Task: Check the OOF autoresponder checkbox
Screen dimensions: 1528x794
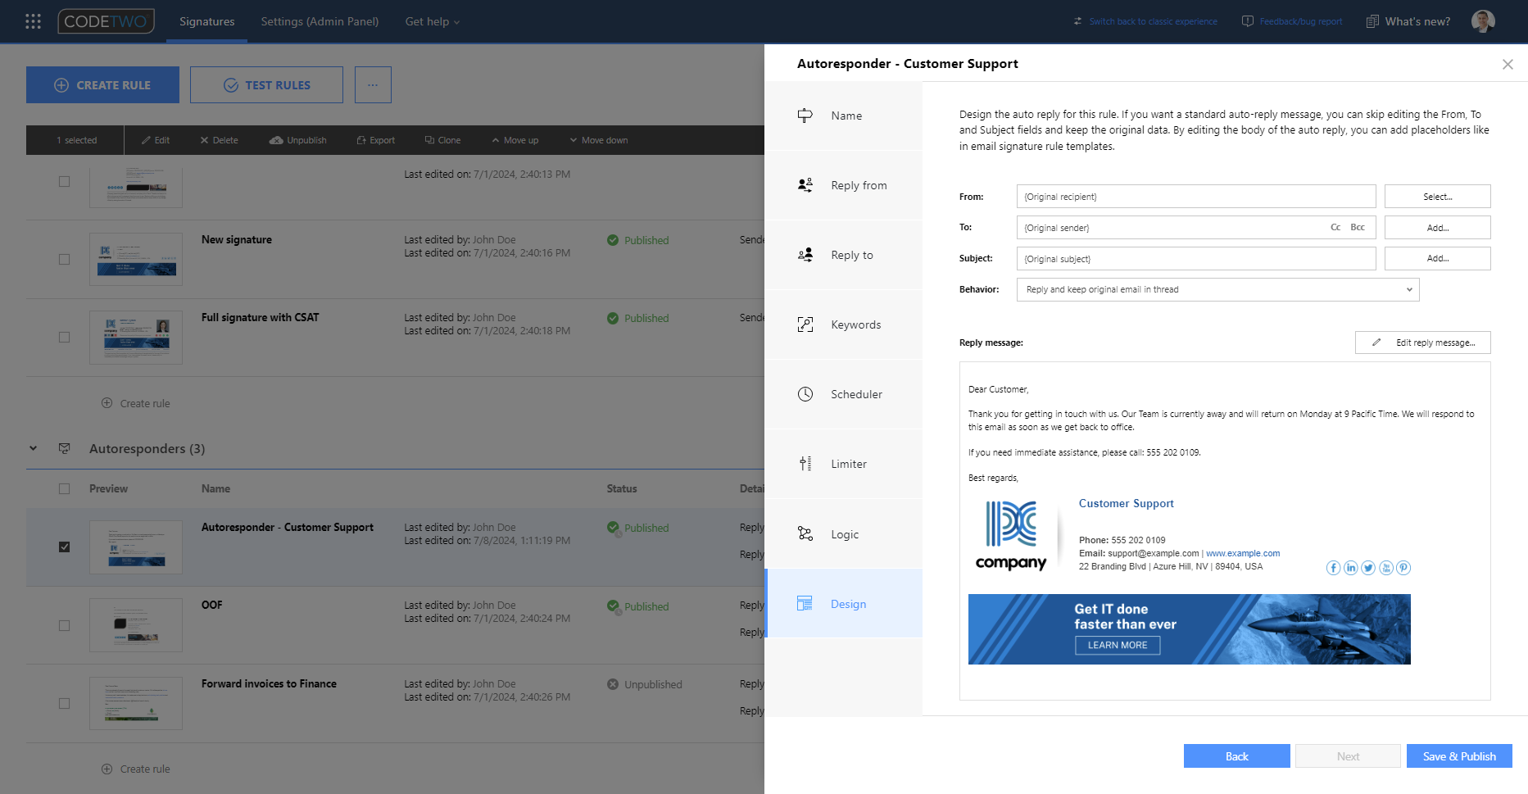Action: click(65, 624)
